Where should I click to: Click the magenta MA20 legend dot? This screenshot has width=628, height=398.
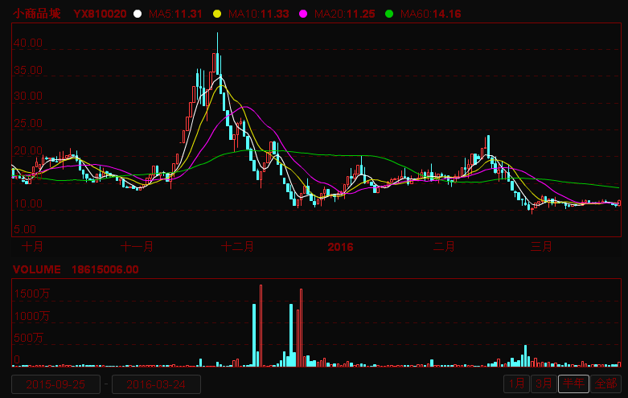click(303, 14)
